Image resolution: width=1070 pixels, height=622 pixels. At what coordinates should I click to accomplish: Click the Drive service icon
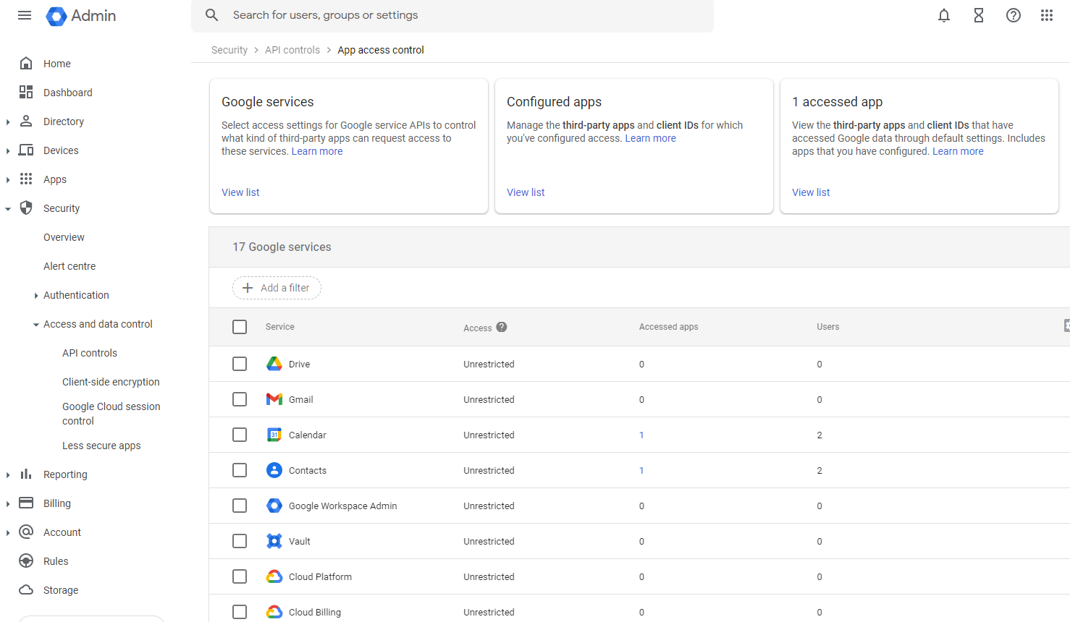[x=274, y=364]
